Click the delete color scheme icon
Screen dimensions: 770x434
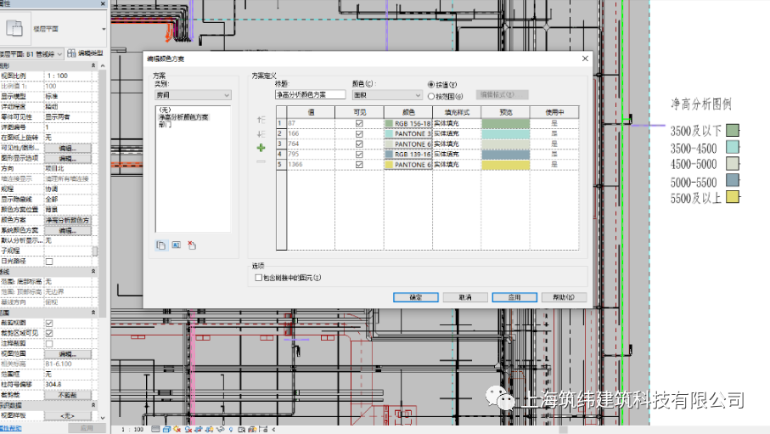(192, 245)
